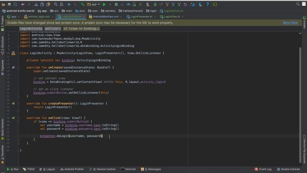Open the TODO tool window
This screenshot has height=173, width=307.
pos(29,169)
